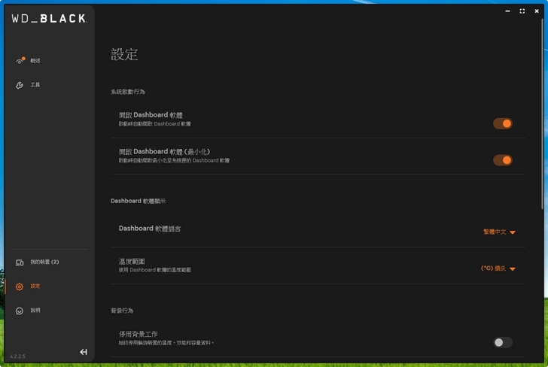The height and width of the screenshot is (367, 548).
Task: Go to the 概述 menu item
Action: pyautogui.click(x=35, y=61)
